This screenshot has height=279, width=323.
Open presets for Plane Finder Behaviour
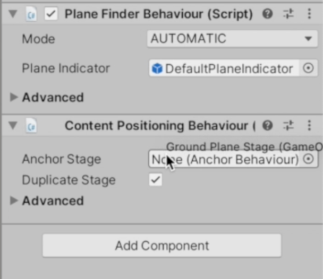[x=288, y=14]
